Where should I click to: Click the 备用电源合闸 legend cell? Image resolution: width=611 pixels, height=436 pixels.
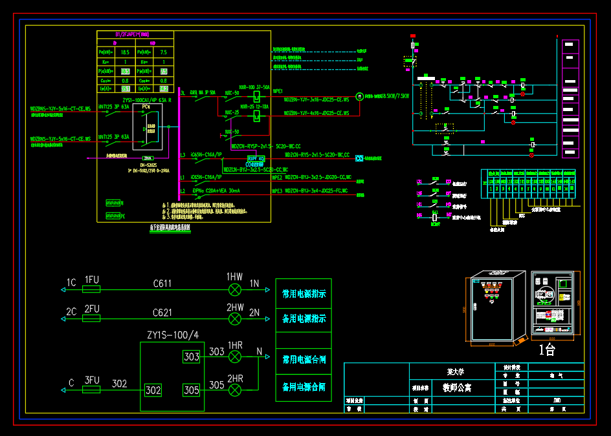click(x=304, y=388)
